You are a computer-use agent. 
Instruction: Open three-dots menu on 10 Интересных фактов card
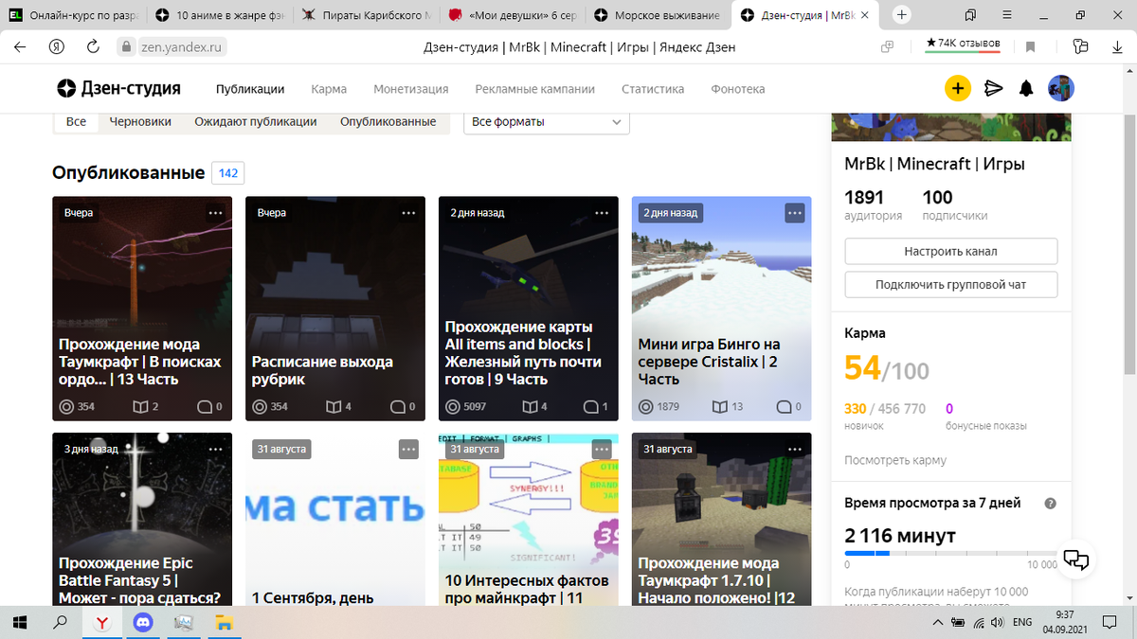[602, 450]
